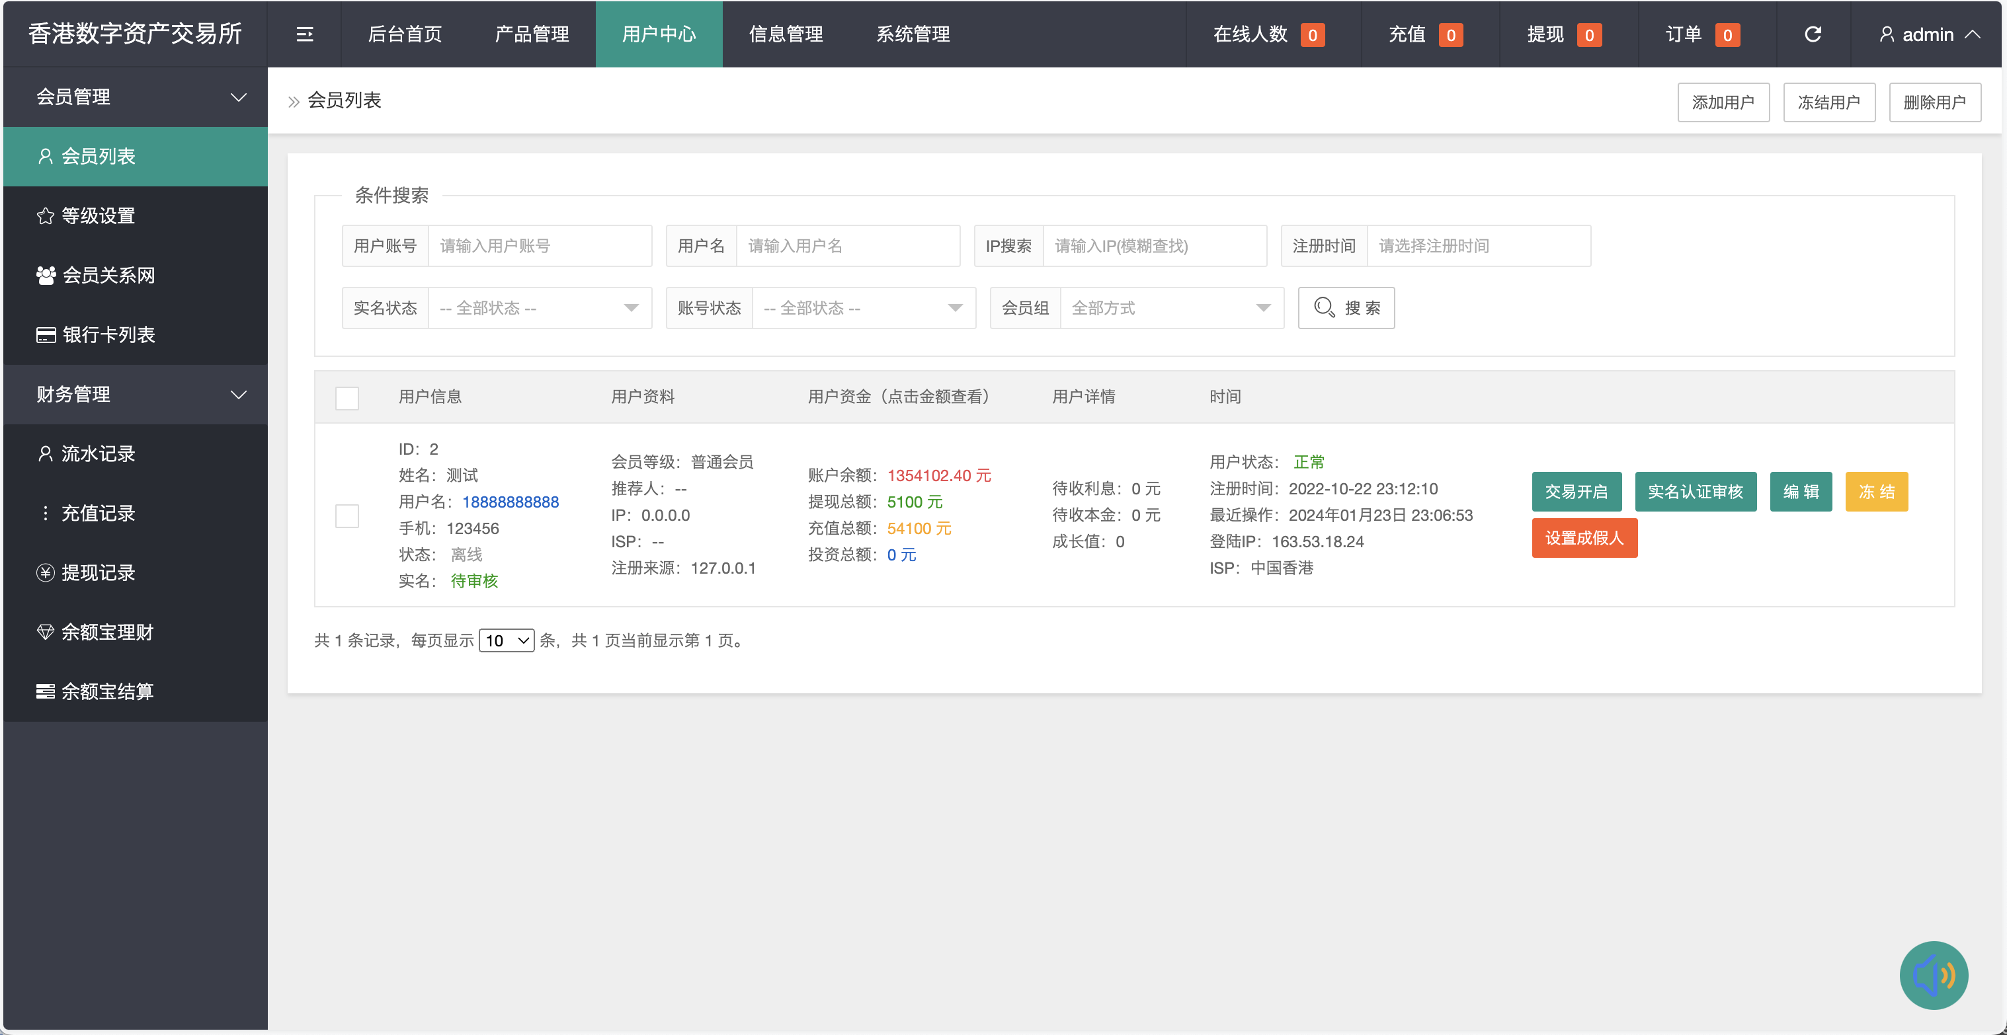Refresh the page using the reload icon

(1813, 34)
